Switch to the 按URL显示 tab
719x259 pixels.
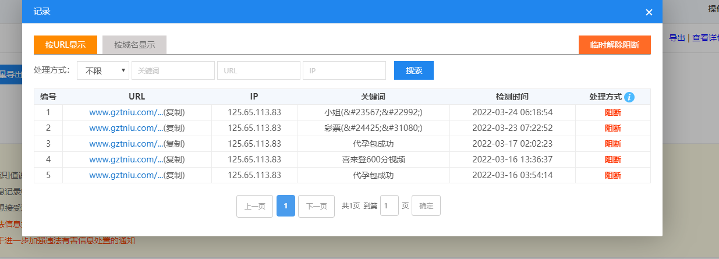(65, 45)
